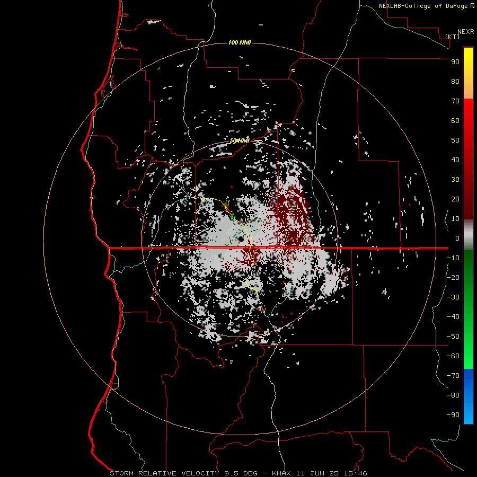Screen dimensions: 477x477
Task: Click the -50 value on velocity scale
Action: click(x=453, y=336)
